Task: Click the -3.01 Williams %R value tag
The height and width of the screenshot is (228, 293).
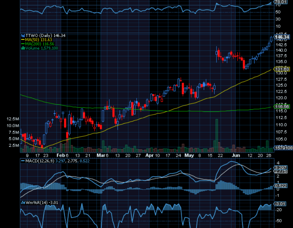Action: click(280, 204)
